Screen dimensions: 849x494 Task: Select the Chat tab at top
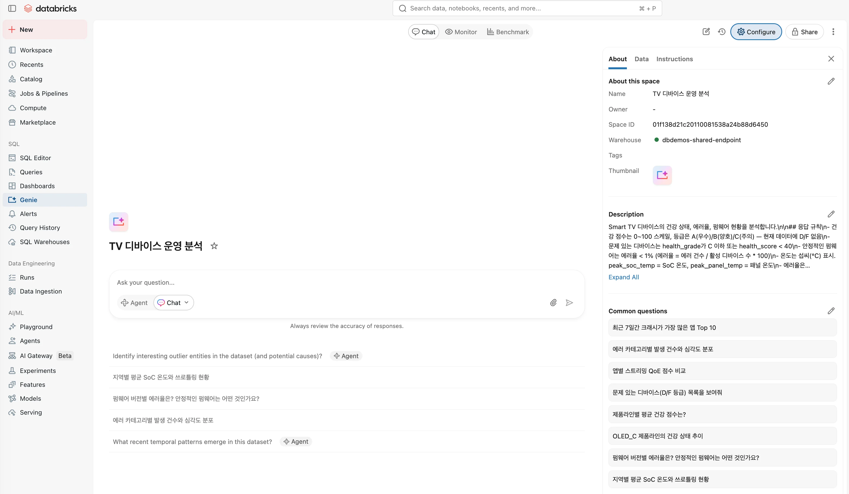coord(423,32)
